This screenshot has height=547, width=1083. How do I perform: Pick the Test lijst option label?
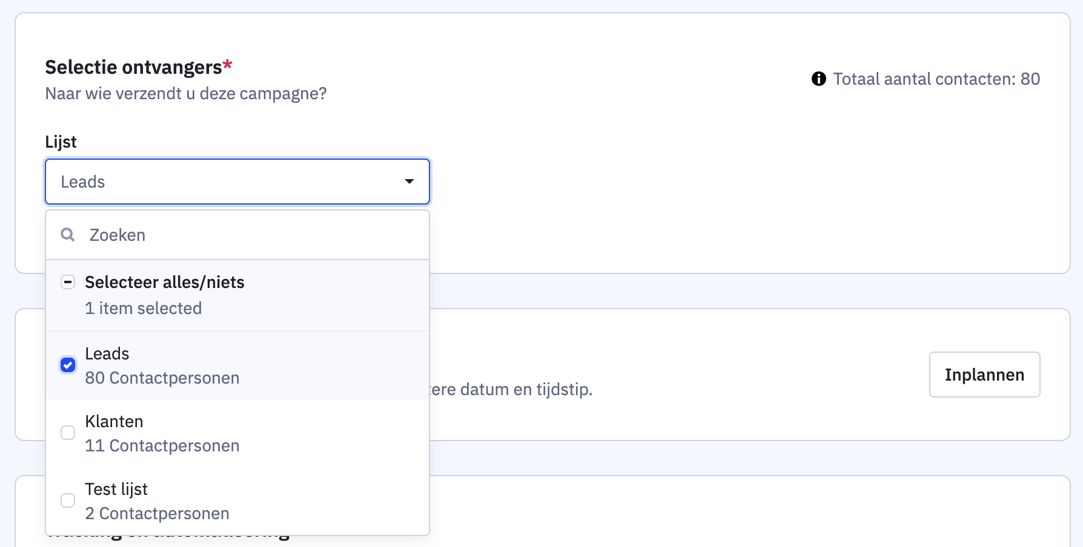[x=116, y=489]
